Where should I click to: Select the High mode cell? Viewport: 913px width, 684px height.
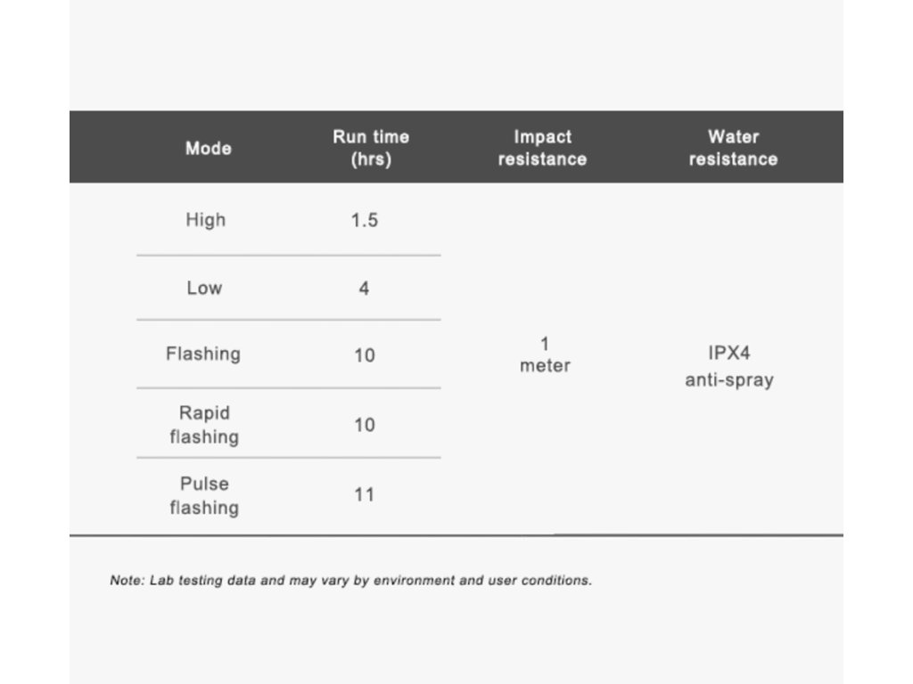pyautogui.click(x=206, y=221)
